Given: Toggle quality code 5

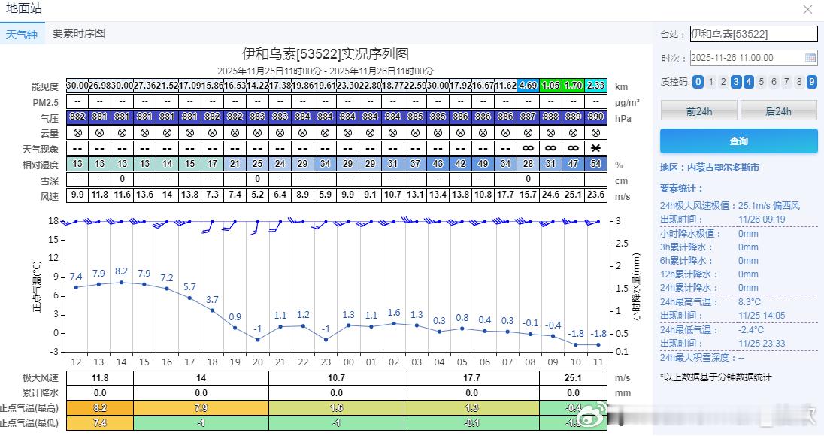Looking at the screenshot, I should tap(762, 81).
